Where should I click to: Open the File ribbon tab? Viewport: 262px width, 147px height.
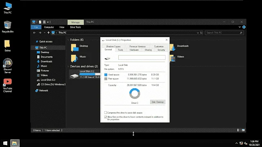tap(36, 27)
